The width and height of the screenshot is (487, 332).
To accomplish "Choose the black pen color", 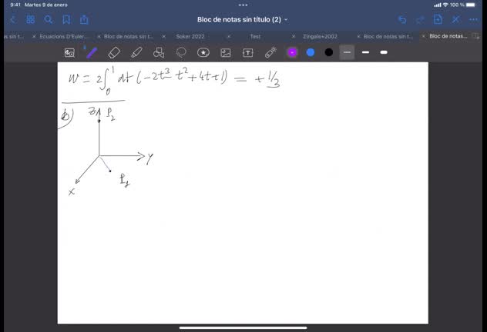I will click(328, 53).
